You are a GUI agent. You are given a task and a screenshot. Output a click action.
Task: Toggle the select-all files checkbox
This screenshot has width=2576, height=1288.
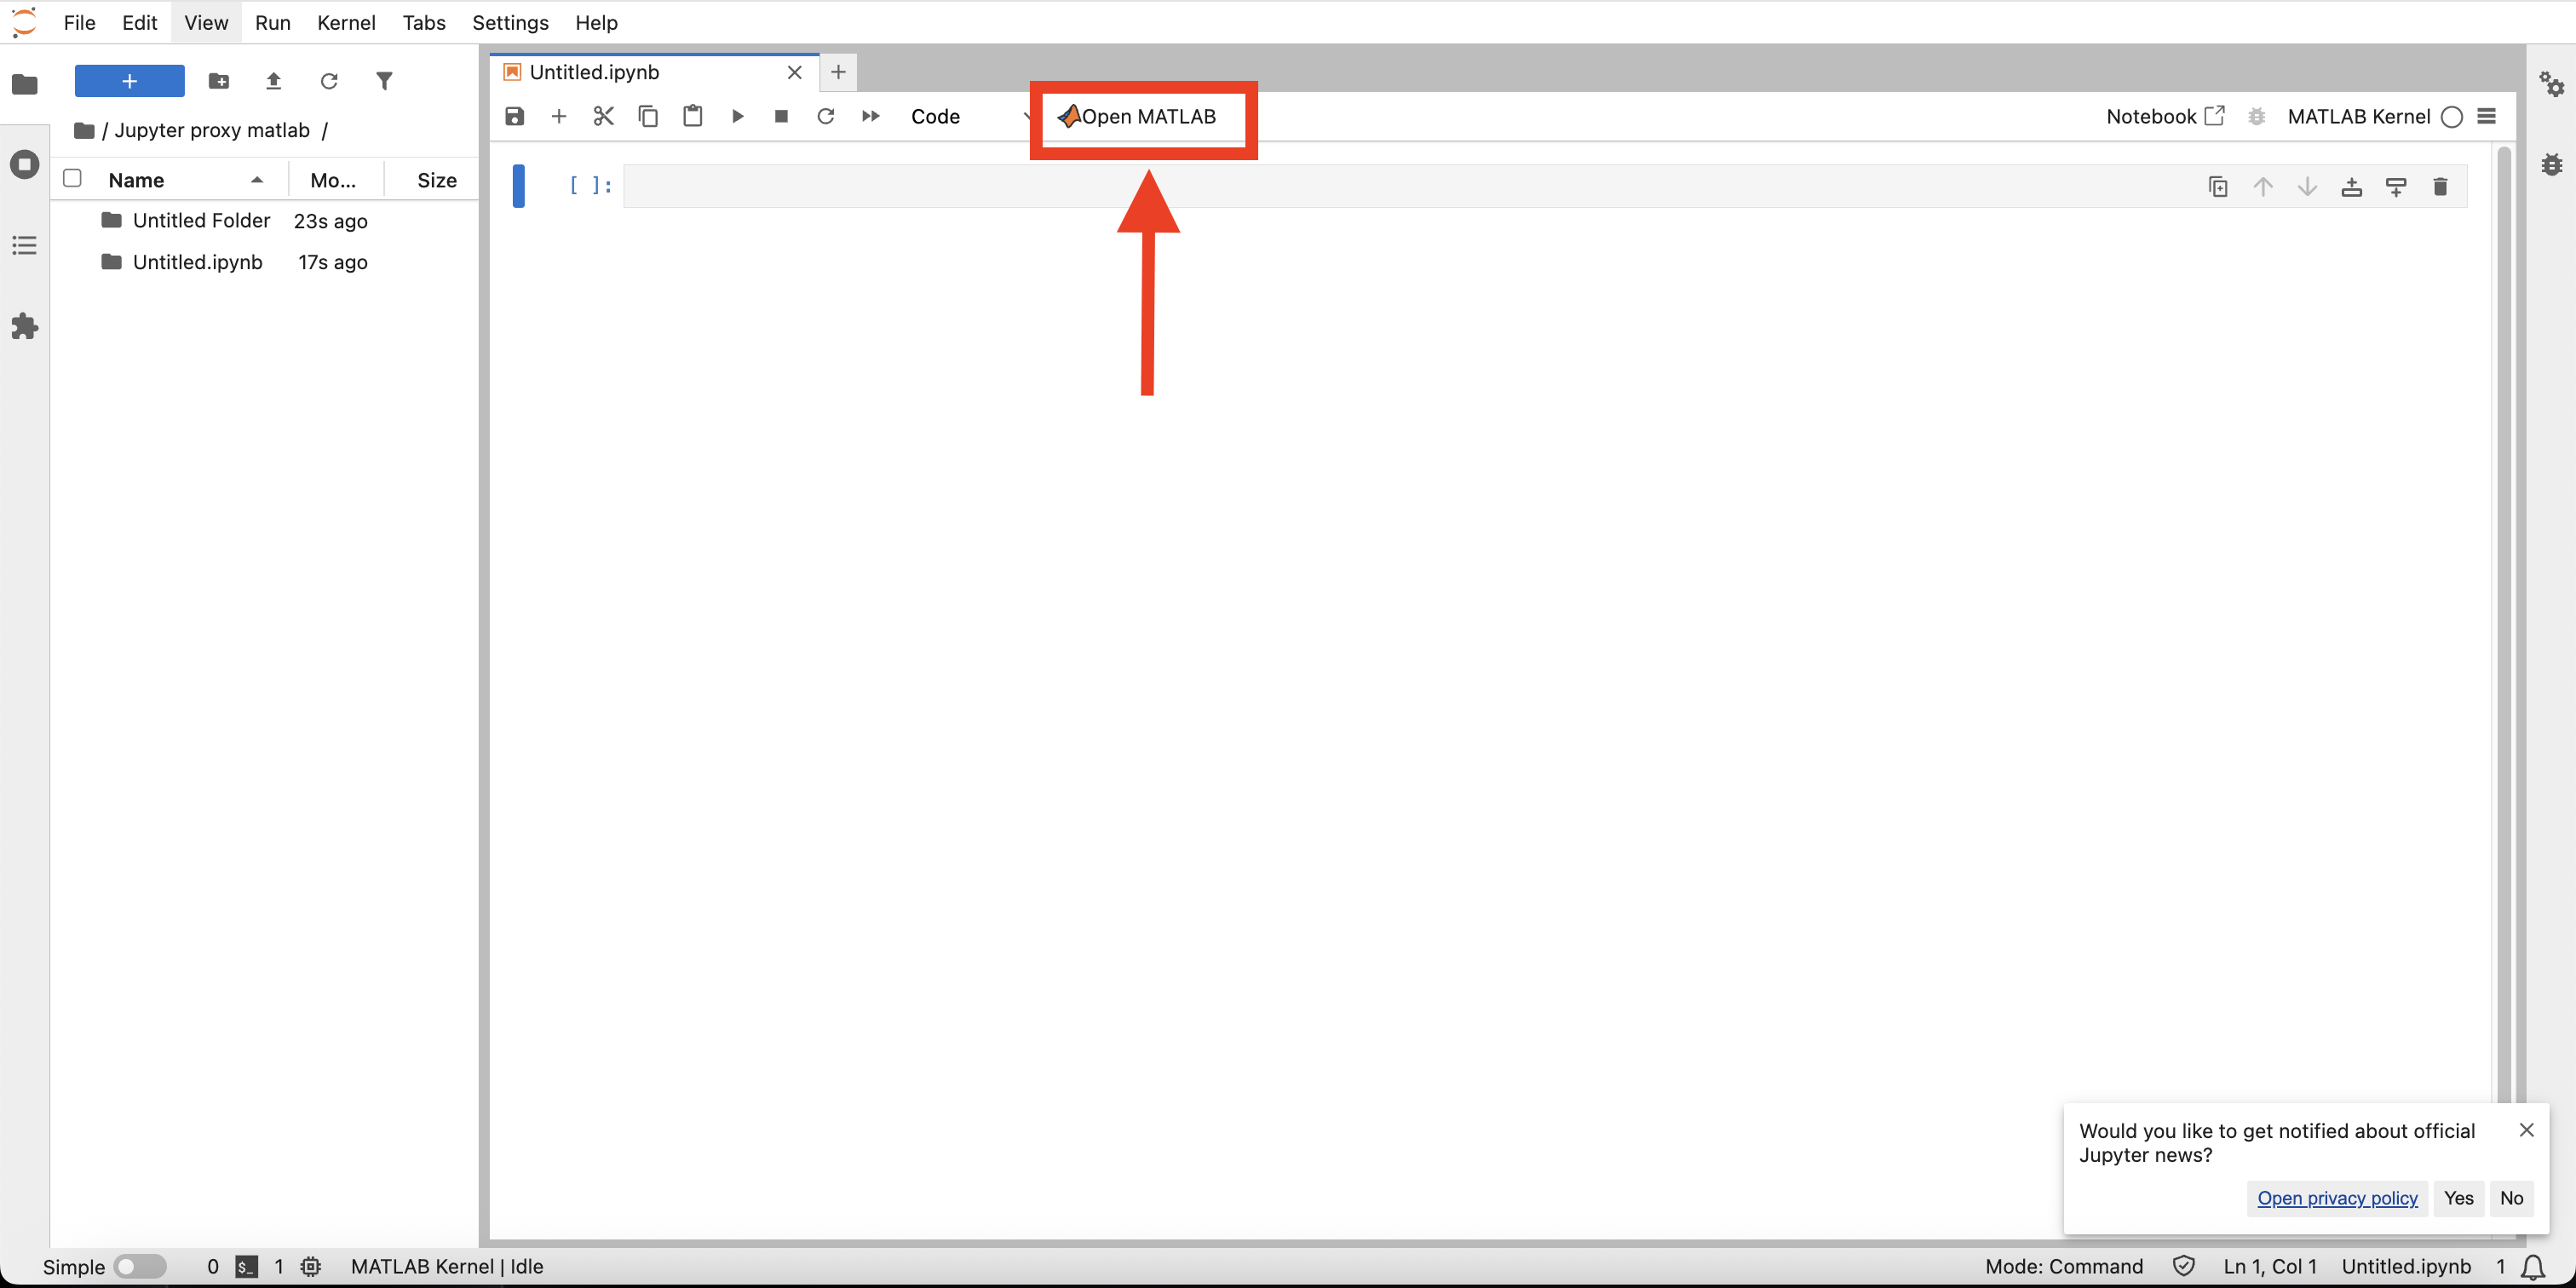tap(72, 178)
